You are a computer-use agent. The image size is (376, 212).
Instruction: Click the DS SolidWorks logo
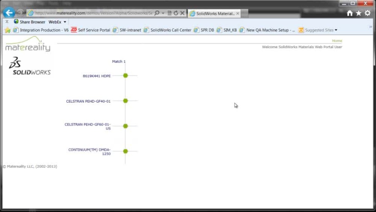[x=30, y=66]
